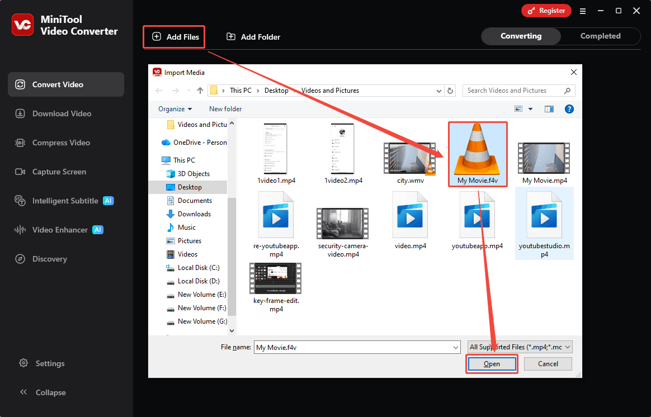Click the Search Videos and Pictures field
651x417 pixels.
(519, 91)
